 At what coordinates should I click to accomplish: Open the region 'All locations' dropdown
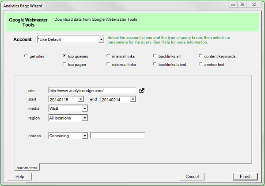click(x=85, y=118)
